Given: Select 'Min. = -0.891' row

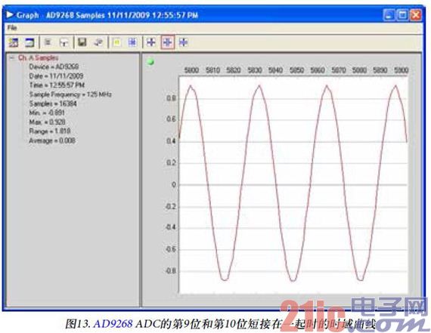Looking at the screenshot, I should [47, 113].
